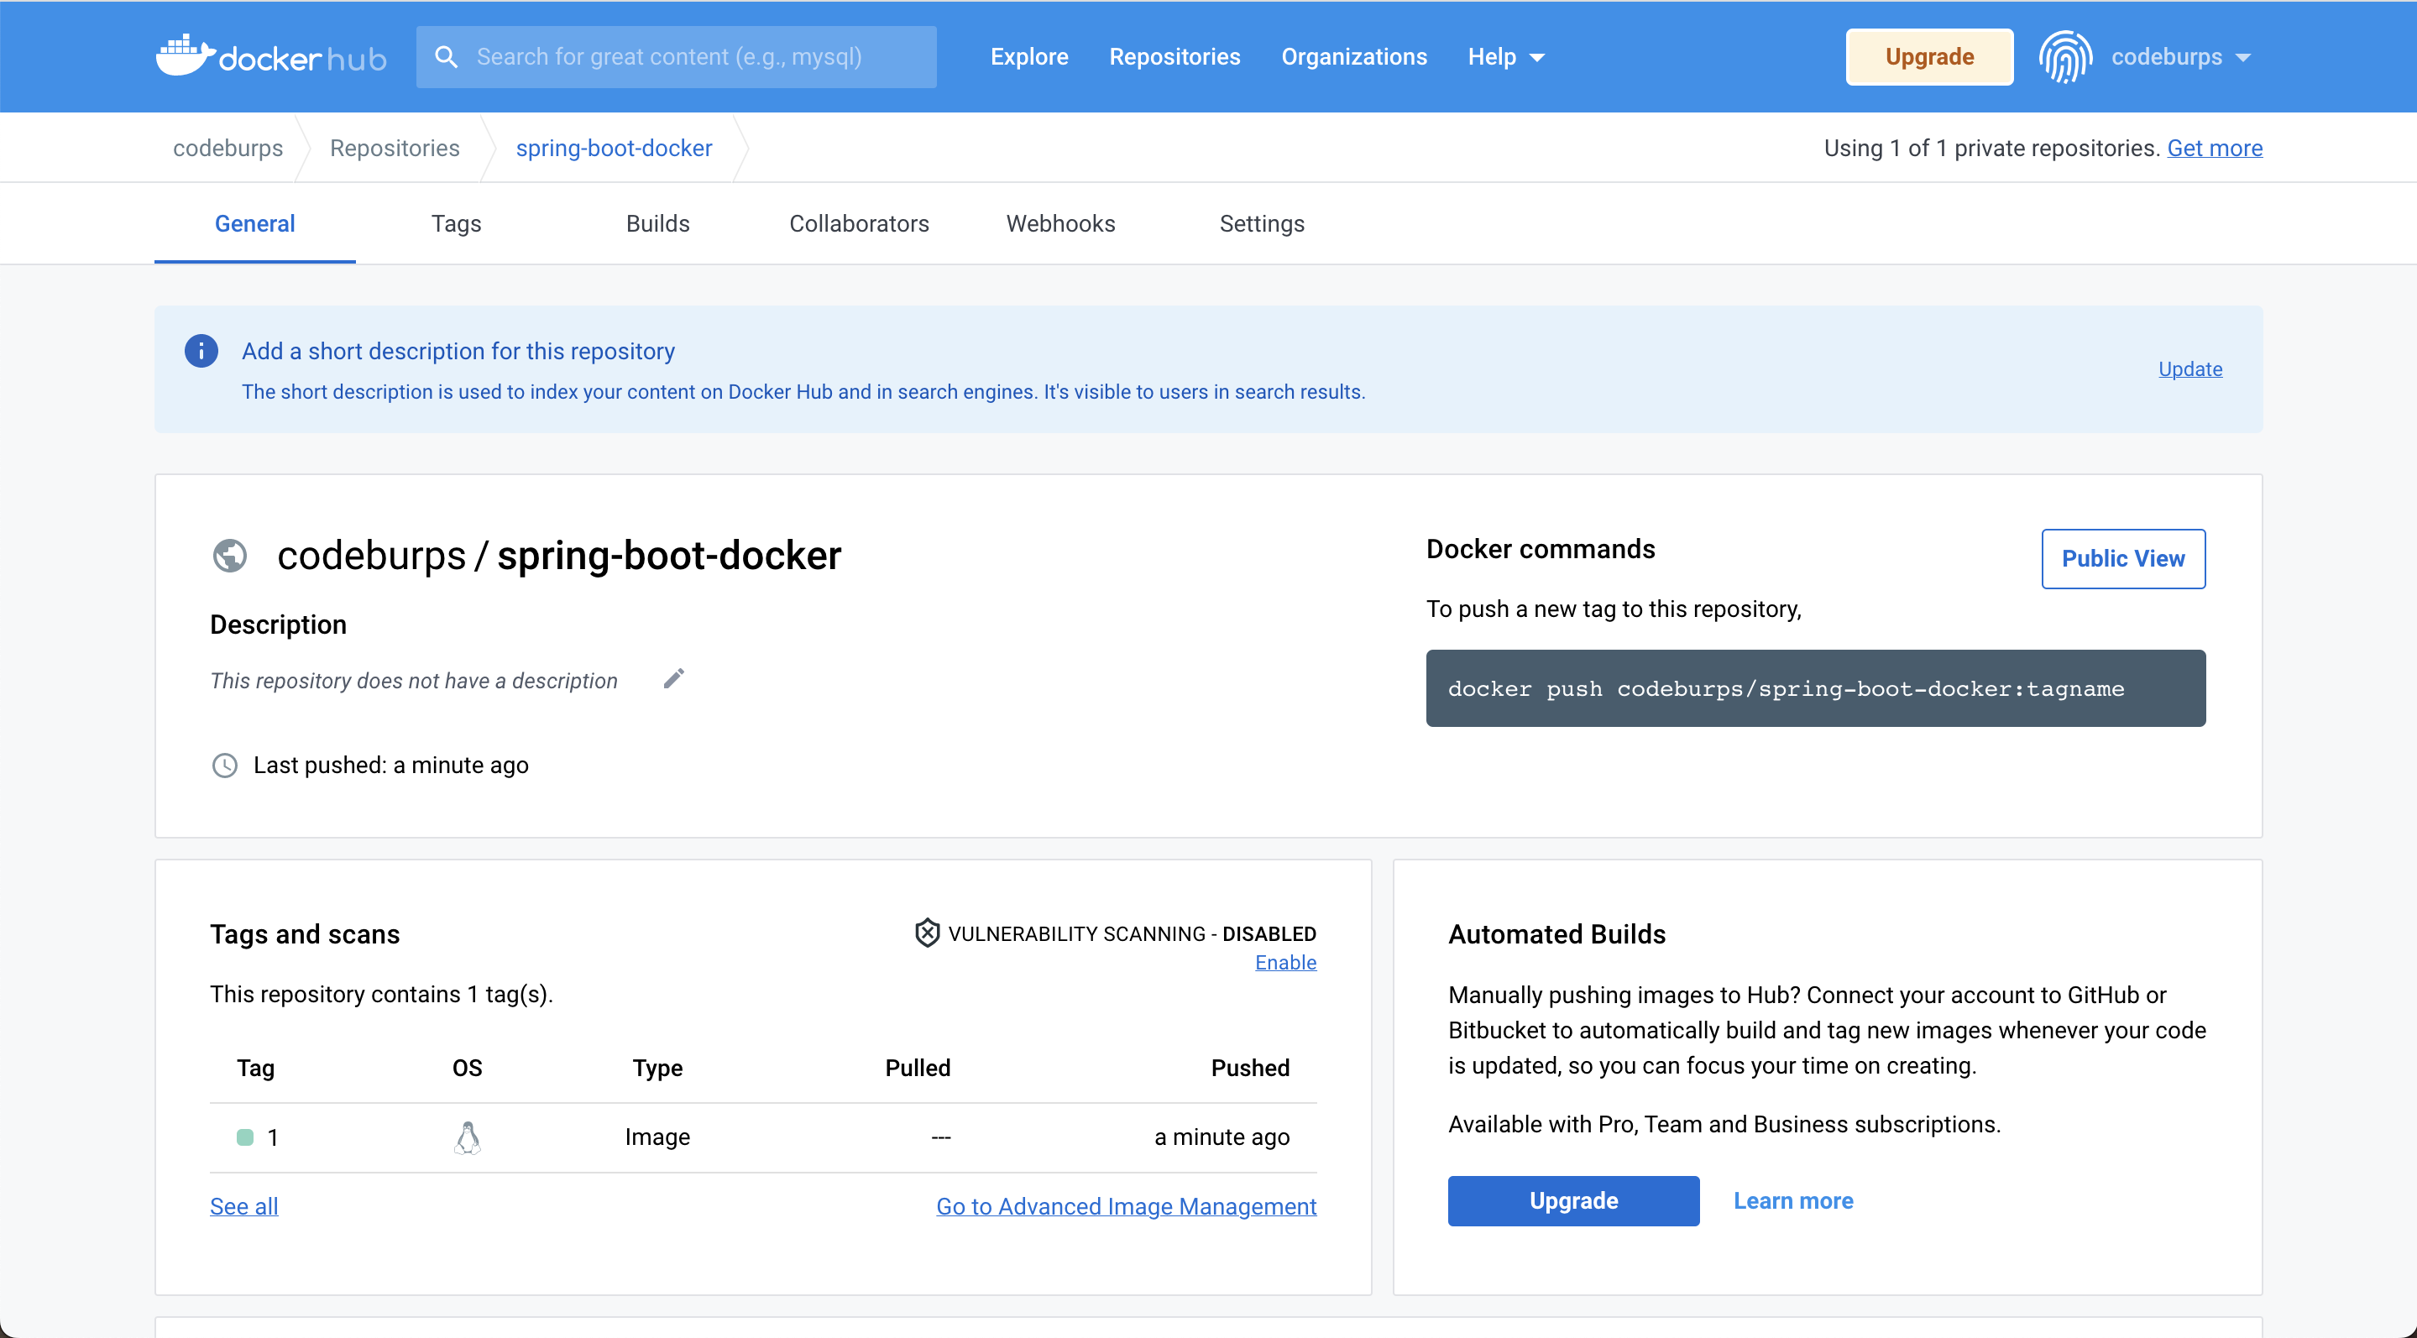The image size is (2417, 1338).
Task: Click Update in the description banner
Action: (2190, 368)
